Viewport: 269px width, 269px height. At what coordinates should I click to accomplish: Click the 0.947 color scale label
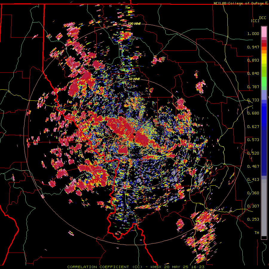pos(253,47)
